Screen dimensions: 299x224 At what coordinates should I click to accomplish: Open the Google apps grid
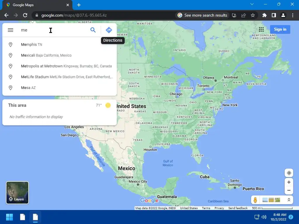pyautogui.click(x=261, y=29)
